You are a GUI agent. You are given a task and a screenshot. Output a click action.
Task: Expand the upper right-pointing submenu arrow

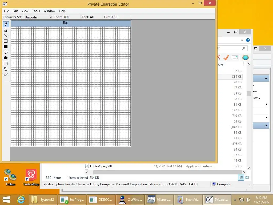266,104
